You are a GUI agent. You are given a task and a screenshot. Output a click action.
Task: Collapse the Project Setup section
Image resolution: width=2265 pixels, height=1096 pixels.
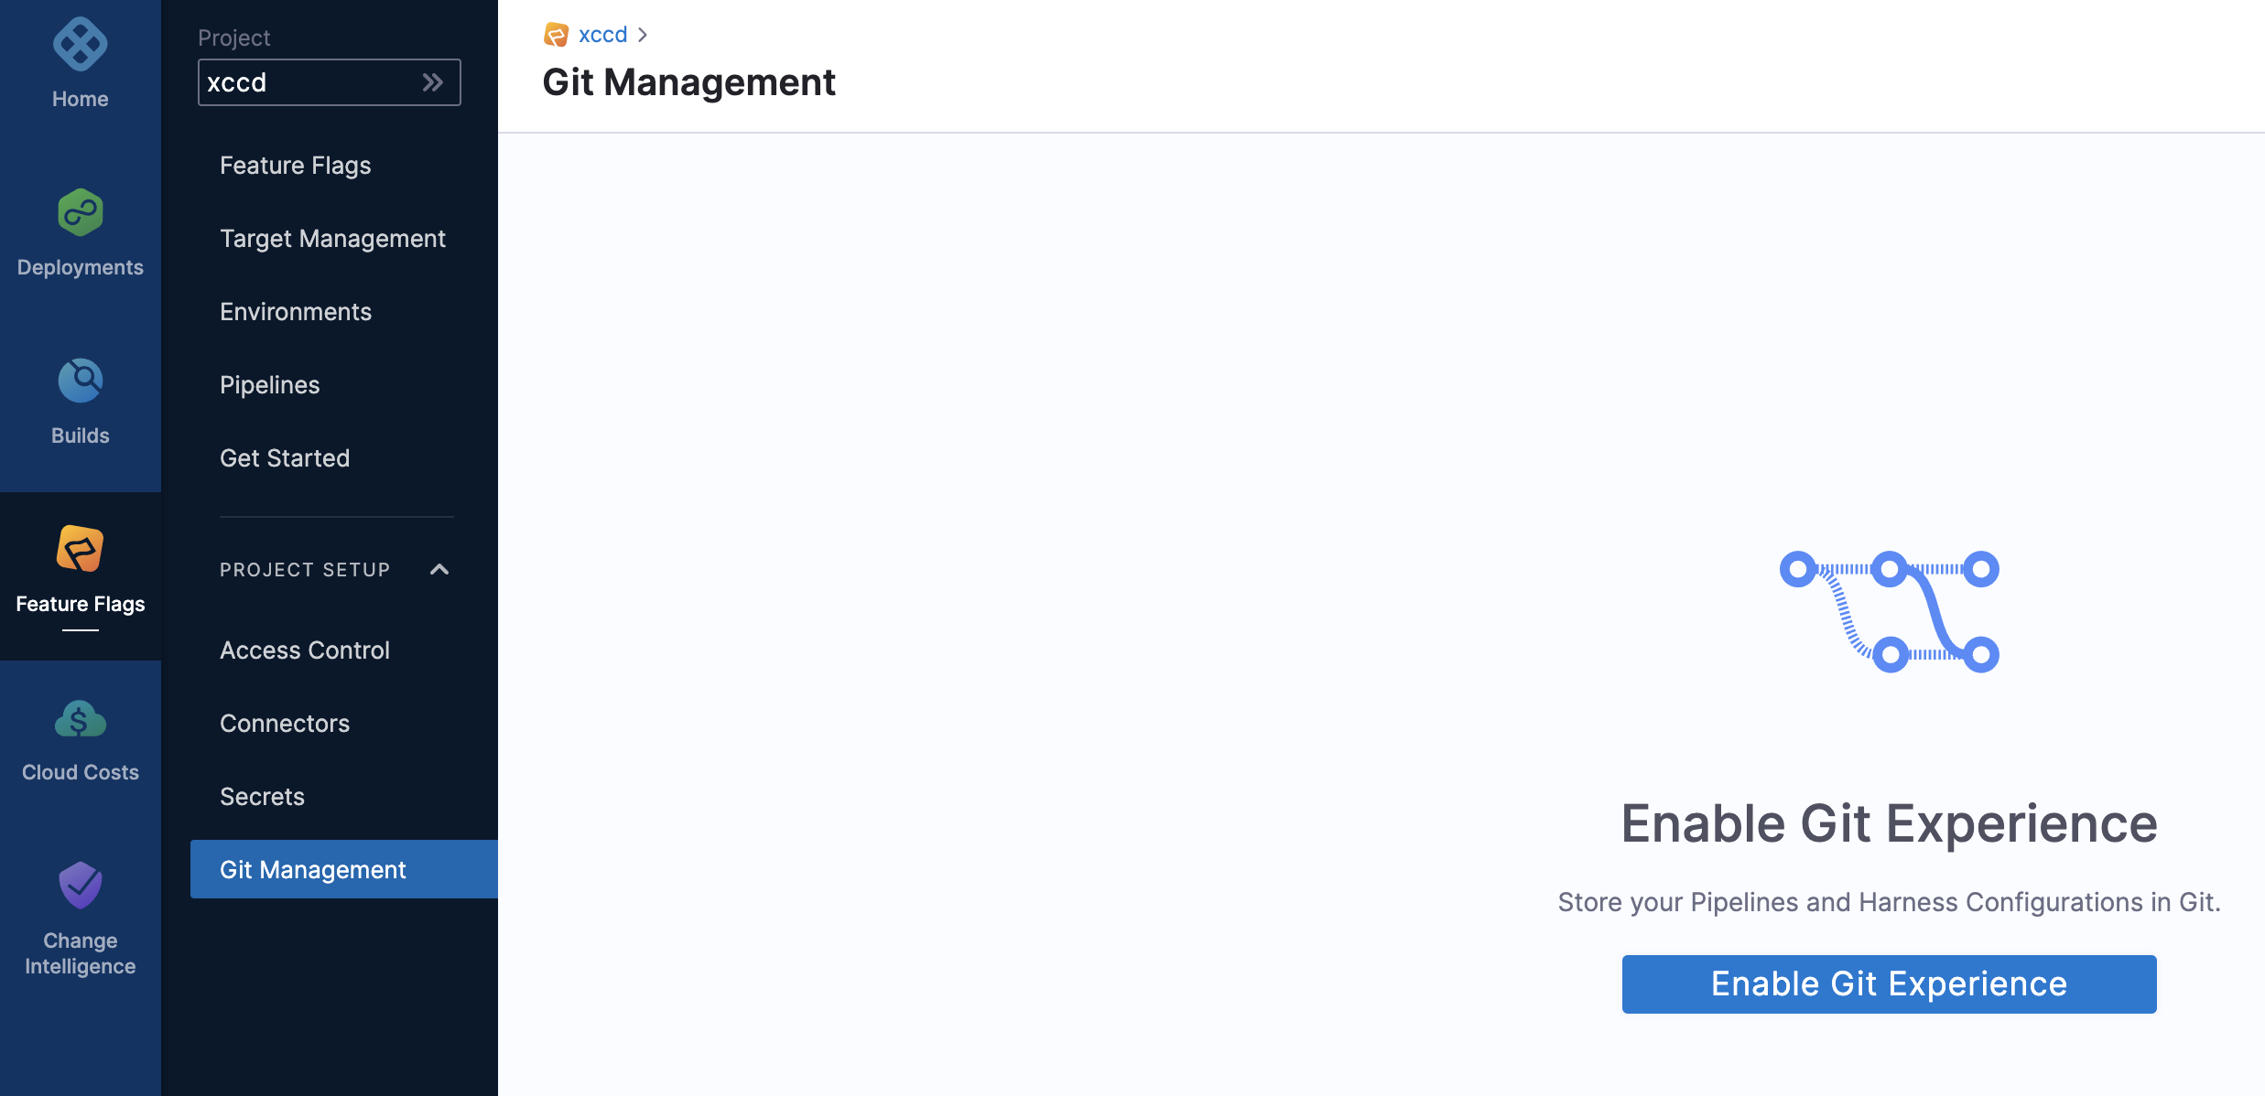[439, 569]
